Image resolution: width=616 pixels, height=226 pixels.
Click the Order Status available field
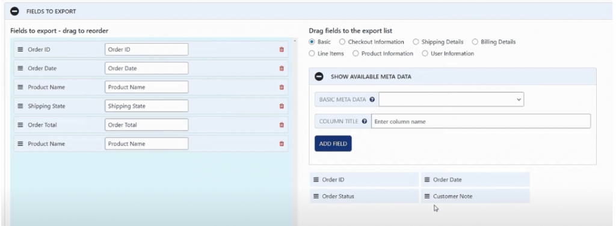(364, 196)
